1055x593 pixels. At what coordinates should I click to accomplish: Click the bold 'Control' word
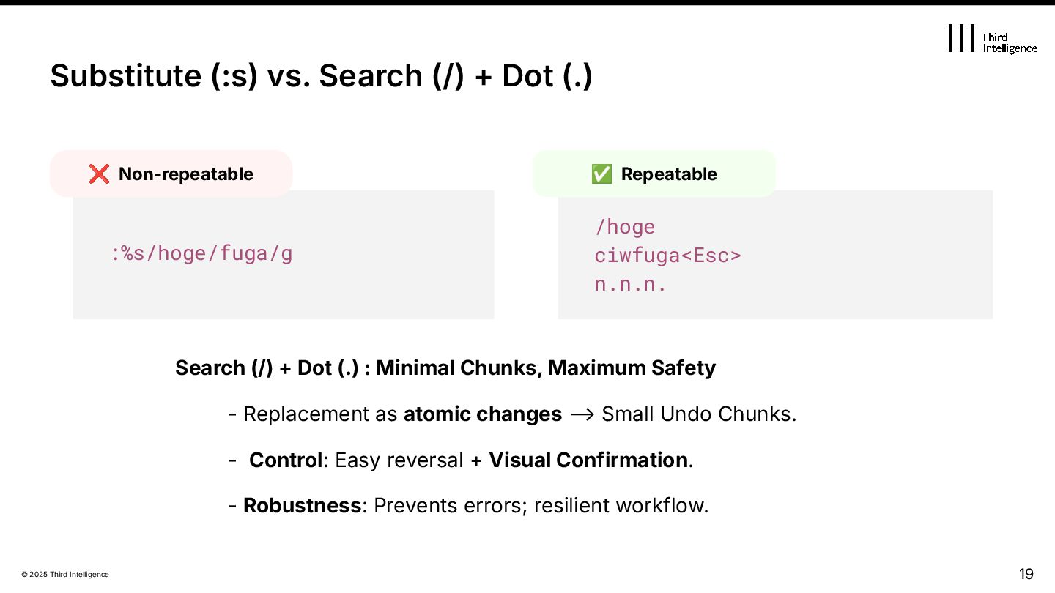pyautogui.click(x=285, y=460)
